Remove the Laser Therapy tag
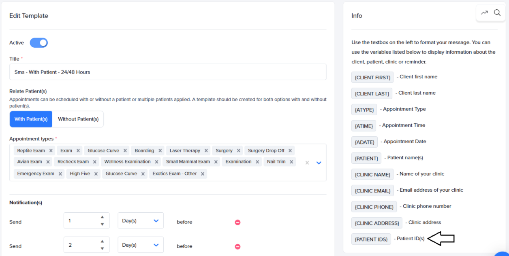The width and height of the screenshot is (509, 256). (x=206, y=150)
